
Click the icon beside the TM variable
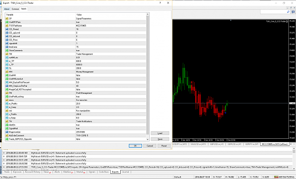[x=7, y=54]
